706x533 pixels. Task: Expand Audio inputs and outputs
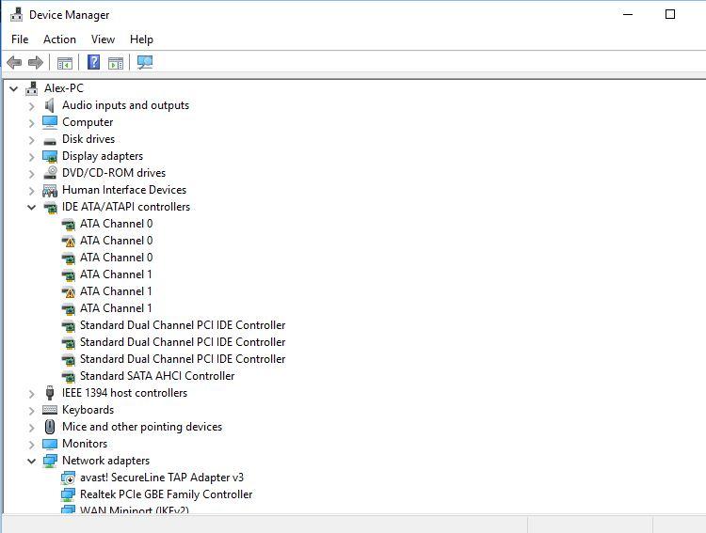[31, 106]
